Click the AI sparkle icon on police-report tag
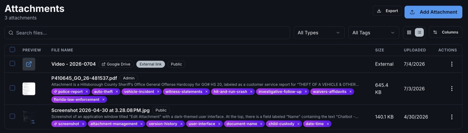The image size is (468, 133). (x=55, y=92)
